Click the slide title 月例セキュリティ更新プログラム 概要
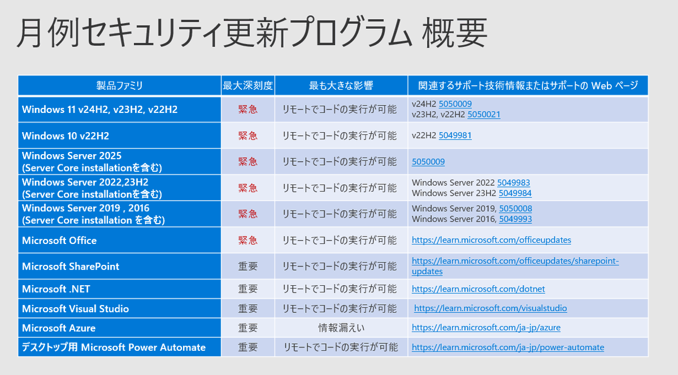This screenshot has width=678, height=375. click(x=251, y=34)
